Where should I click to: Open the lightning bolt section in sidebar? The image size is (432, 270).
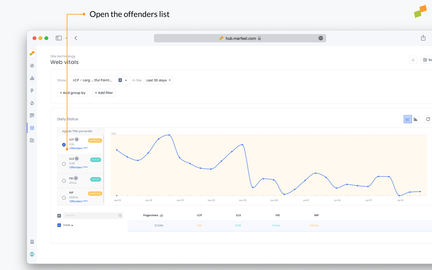pyautogui.click(x=32, y=90)
